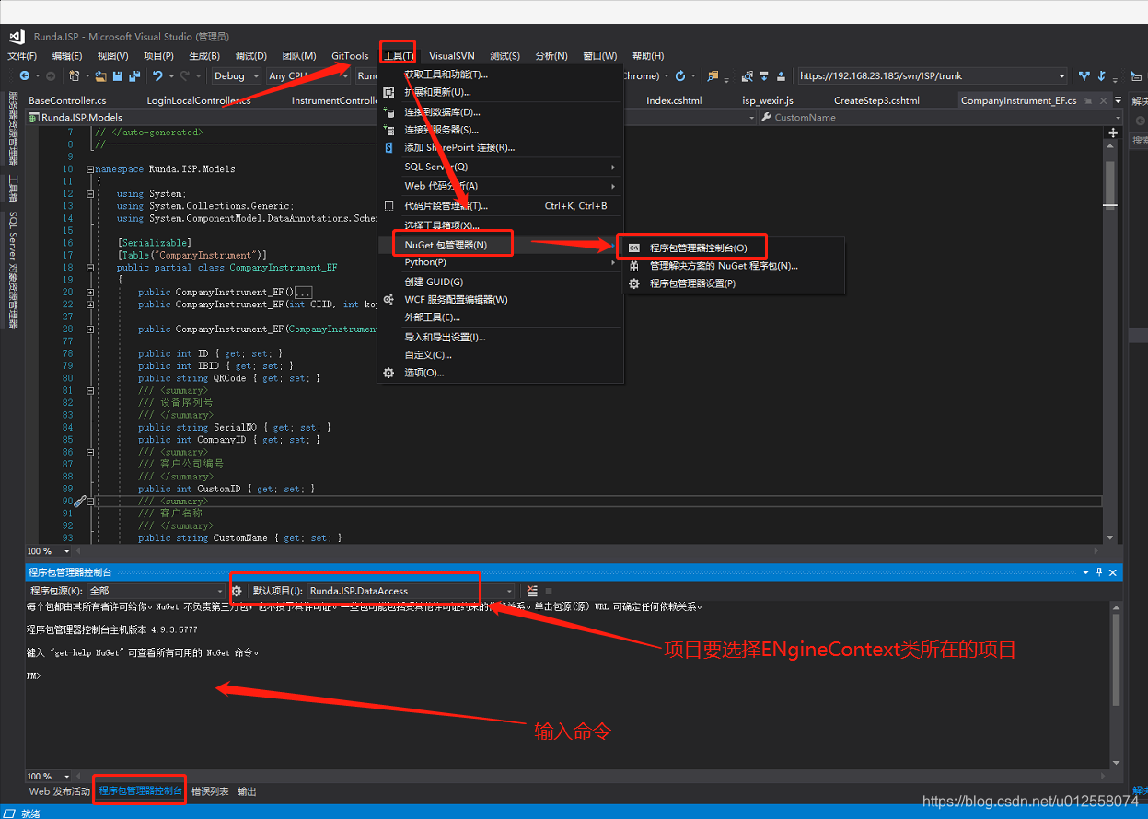Select 管理解决方案的 NuGet 程序包(N) entry
The height and width of the screenshot is (819, 1148).
[732, 266]
